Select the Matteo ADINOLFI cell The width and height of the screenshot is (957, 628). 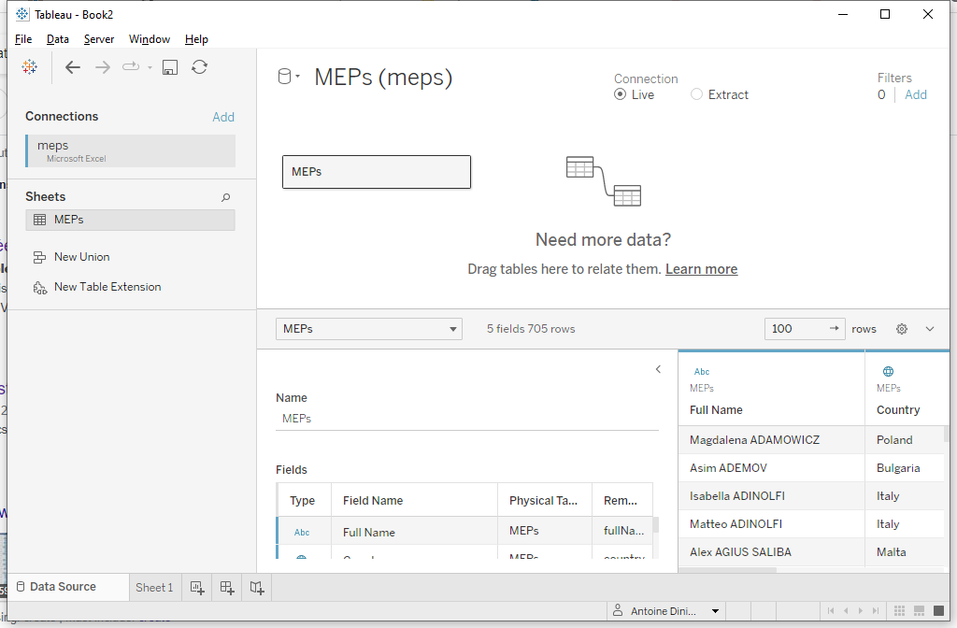coord(771,524)
